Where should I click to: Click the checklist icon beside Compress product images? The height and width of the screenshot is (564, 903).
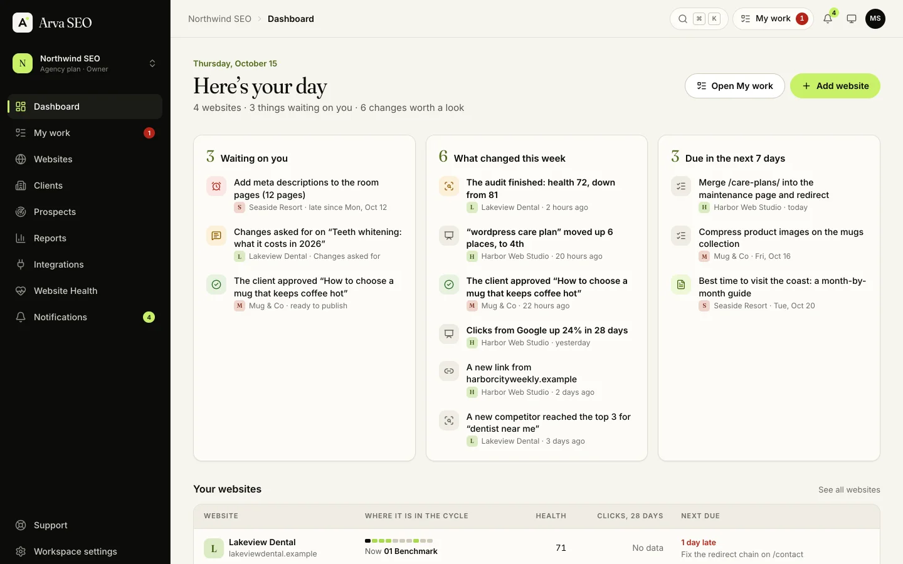click(x=681, y=236)
